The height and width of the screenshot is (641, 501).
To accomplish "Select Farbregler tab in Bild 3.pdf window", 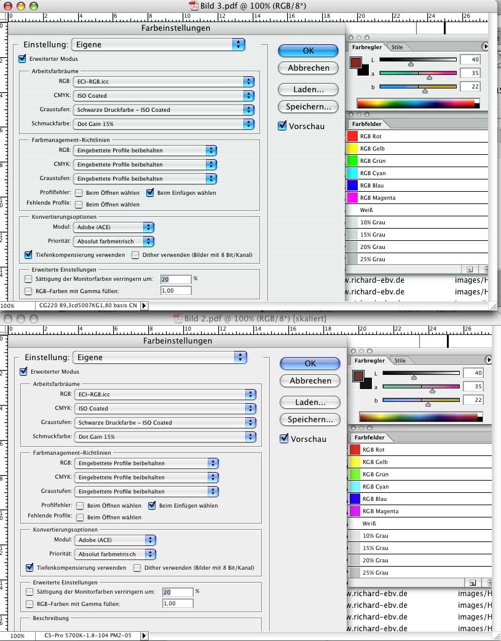I will coord(367,47).
